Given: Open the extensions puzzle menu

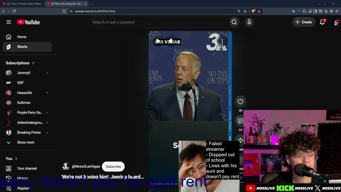Looking at the screenshot, I should click(x=305, y=11).
